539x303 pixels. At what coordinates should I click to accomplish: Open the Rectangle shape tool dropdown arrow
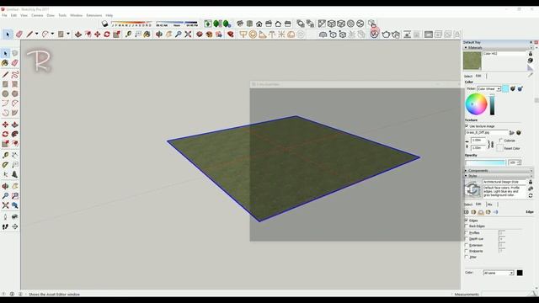68,34
